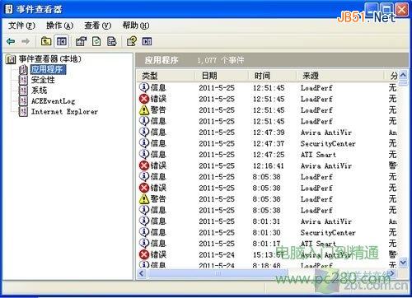The image size is (412, 298).
Task: Click the horizontal scroll left arrow
Action: coord(142,273)
